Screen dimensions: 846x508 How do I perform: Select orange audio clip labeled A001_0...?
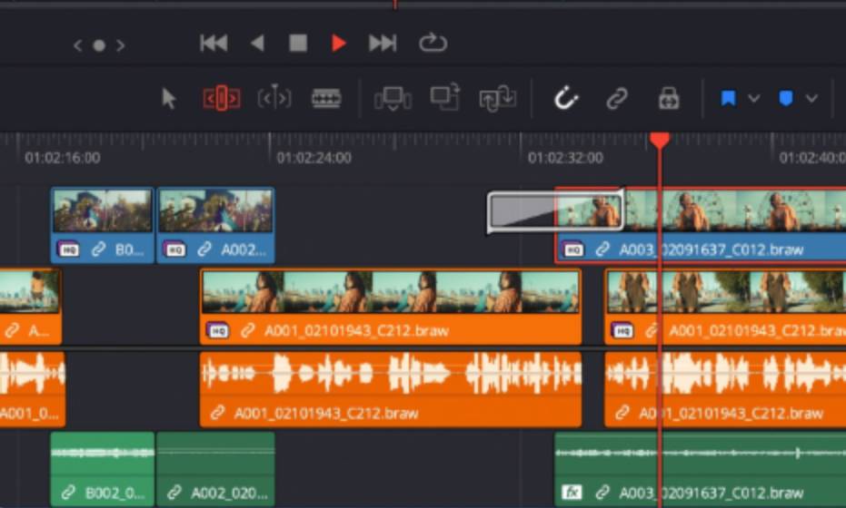click(33, 389)
